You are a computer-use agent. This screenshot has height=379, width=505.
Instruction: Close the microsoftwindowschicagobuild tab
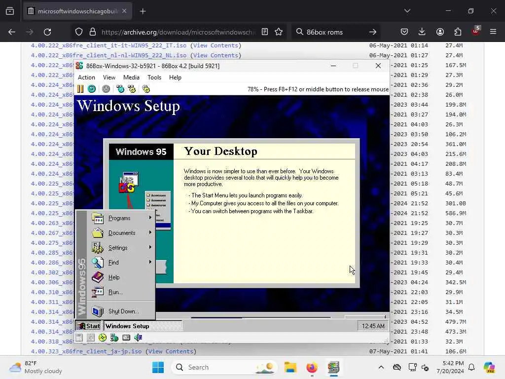tap(124, 11)
